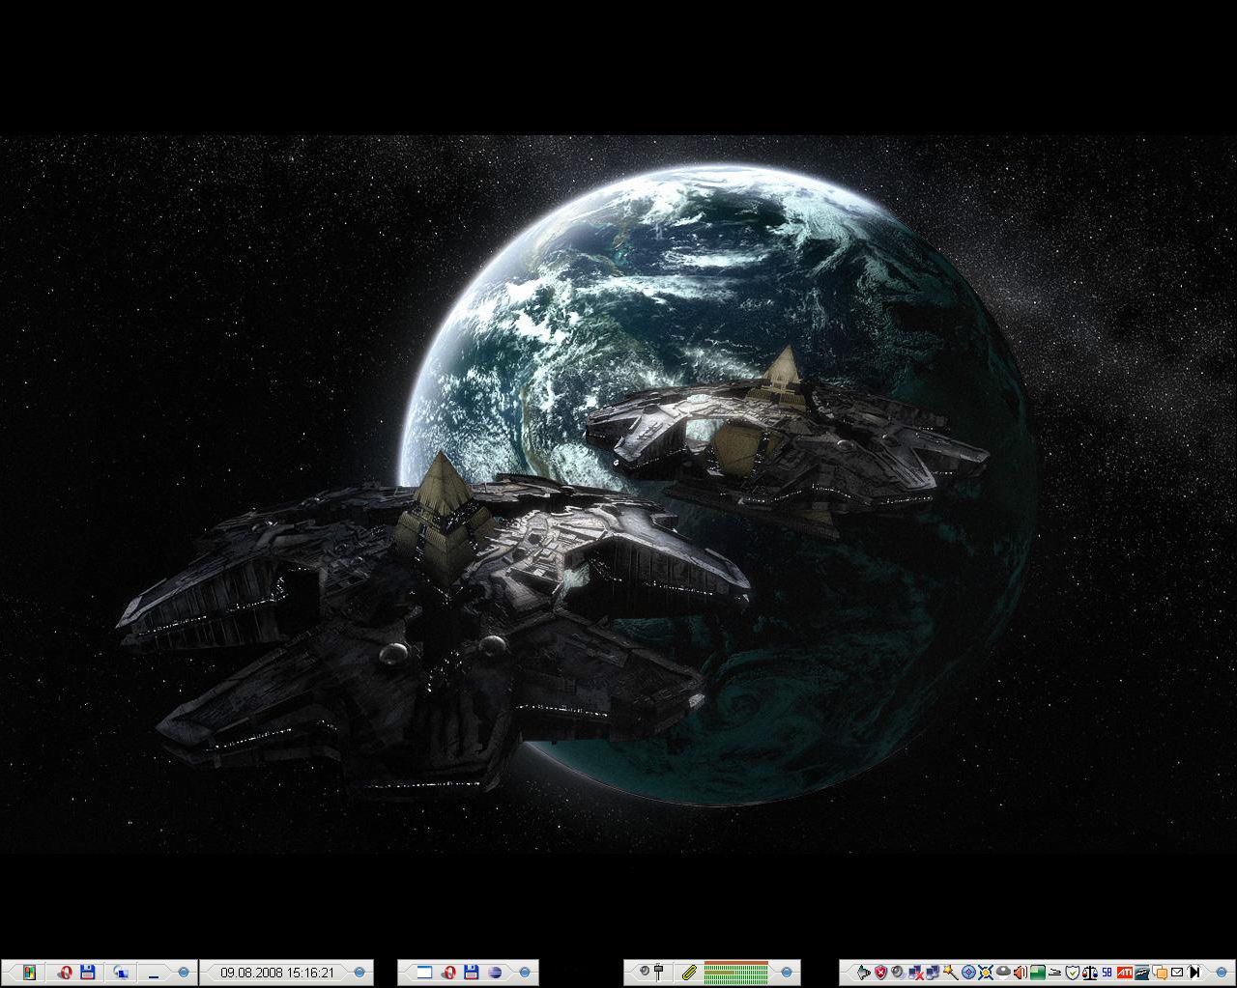
Task: Toggle the blue orb beside the meter panel
Action: [x=787, y=972]
